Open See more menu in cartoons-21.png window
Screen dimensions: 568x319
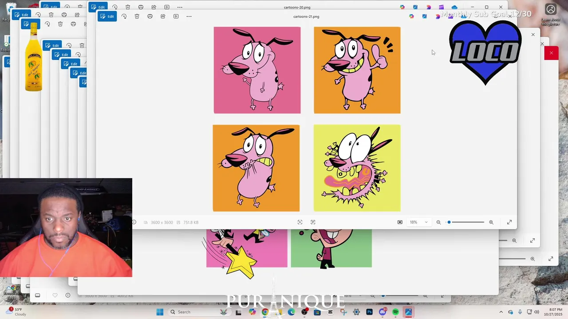click(x=189, y=16)
